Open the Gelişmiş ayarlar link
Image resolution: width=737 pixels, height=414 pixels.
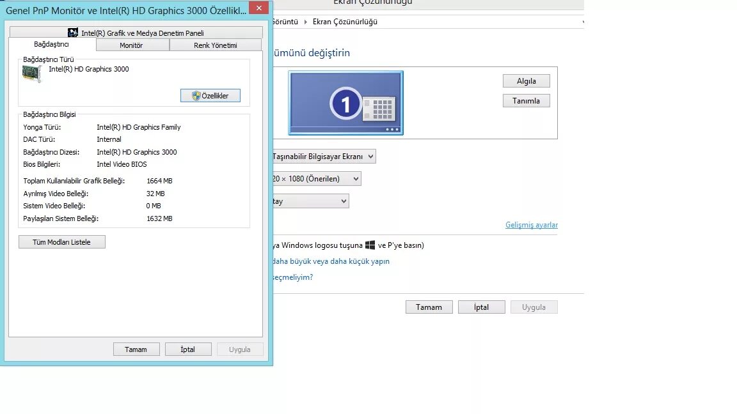coord(532,225)
